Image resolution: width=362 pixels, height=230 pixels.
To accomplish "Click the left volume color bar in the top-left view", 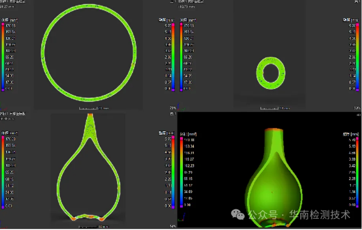I will click(3, 56).
